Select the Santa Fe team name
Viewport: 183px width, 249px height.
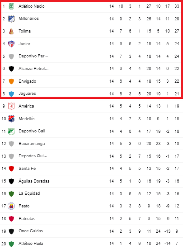[x=27, y=168]
